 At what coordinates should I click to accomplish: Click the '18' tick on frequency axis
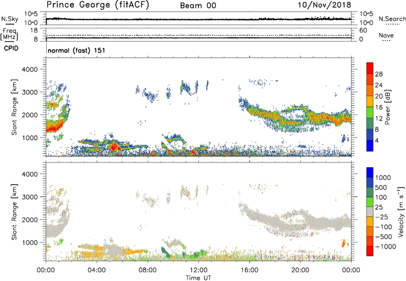pyautogui.click(x=34, y=30)
